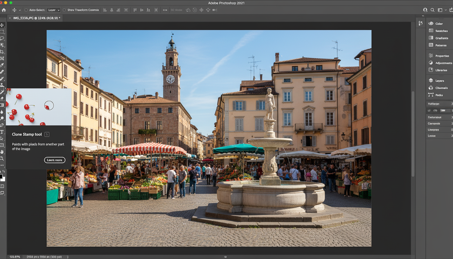The image size is (453, 259).
Task: Toggle Show Transform Controls checkbox
Action: (64, 10)
